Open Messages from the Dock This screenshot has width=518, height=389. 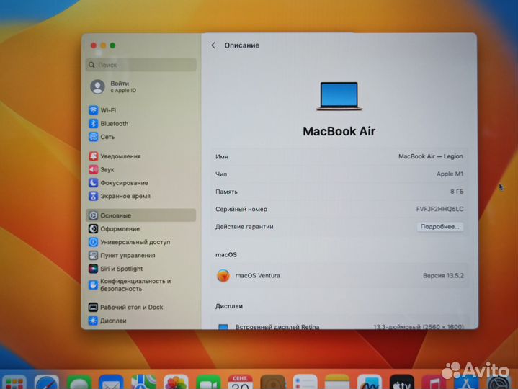pos(79,383)
